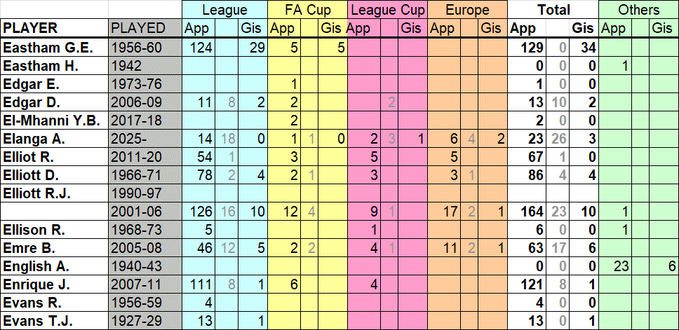Click Elliott D. total appearances cell 86
The image size is (679, 330).
coord(527,176)
